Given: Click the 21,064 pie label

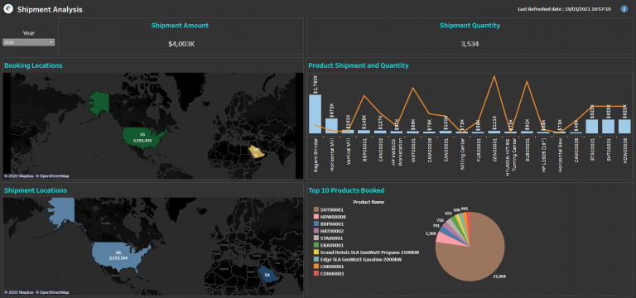Looking at the screenshot, I should coord(499,276).
